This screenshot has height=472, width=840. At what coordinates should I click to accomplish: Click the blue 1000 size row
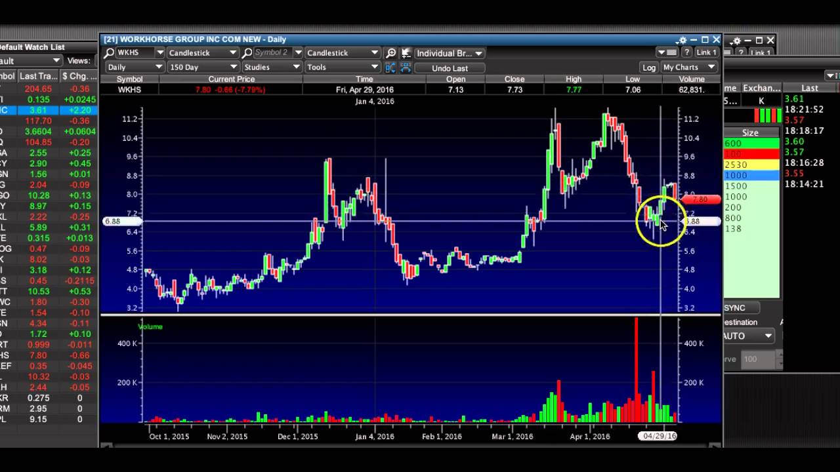click(751, 175)
